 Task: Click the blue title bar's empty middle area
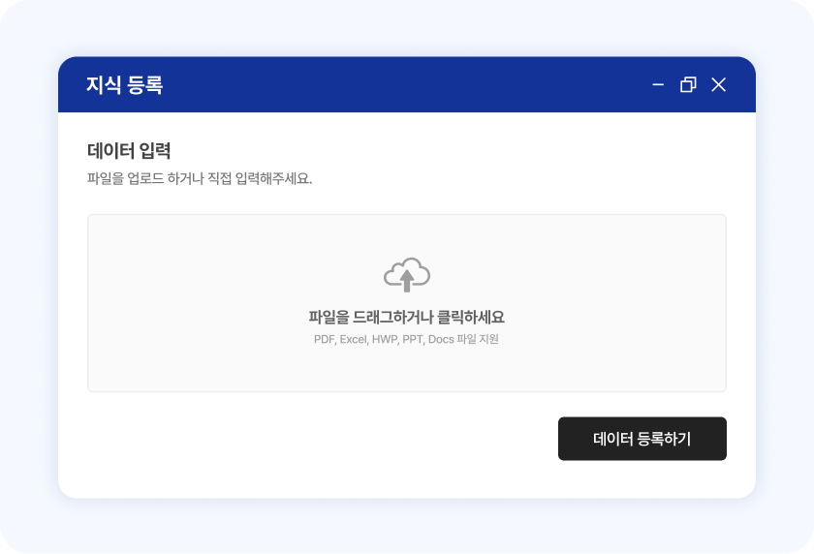coord(407,85)
